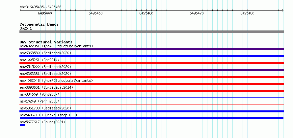Select the gray 3p26.1 cytogenetic band bar

(x=151, y=32)
